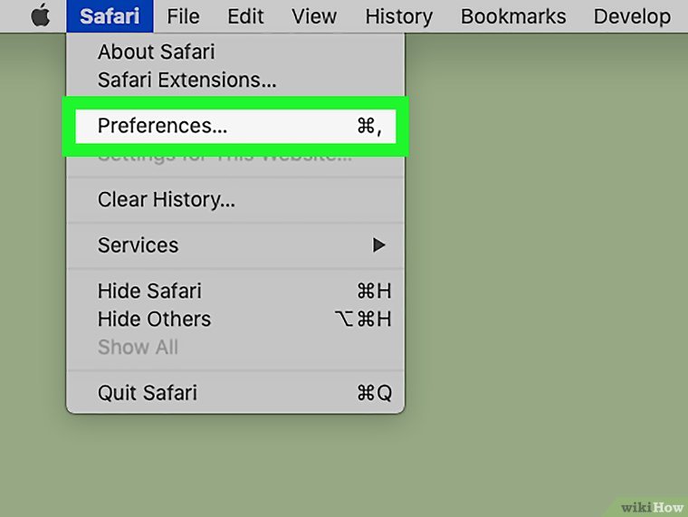Select Settings for This Website…

pos(225,157)
